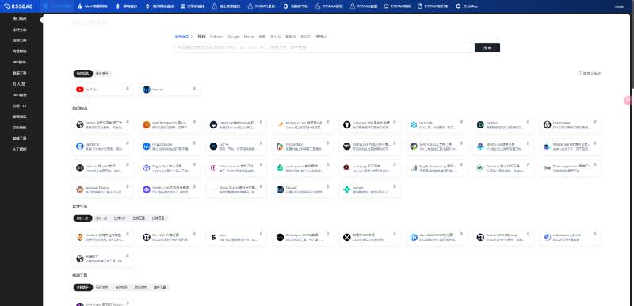
Task: Open 比特生态 in the left sidebar
Action: (19, 29)
